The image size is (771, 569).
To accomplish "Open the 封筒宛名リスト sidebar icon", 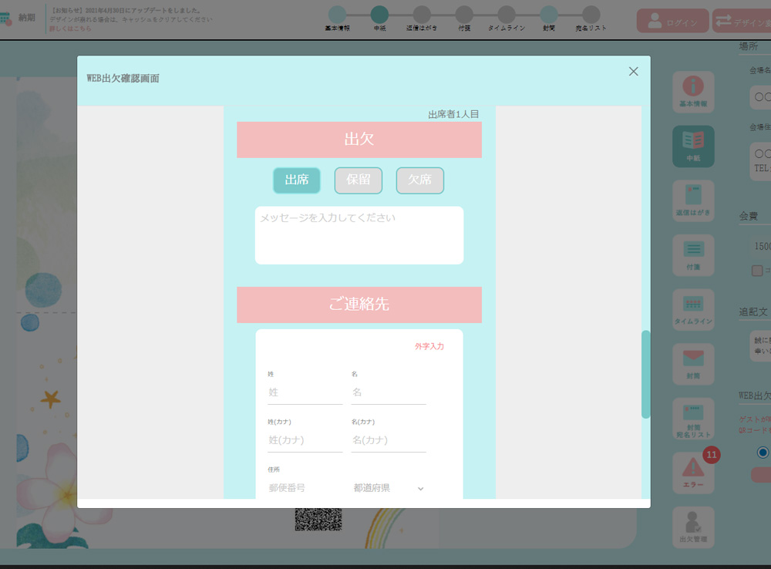I will pyautogui.click(x=693, y=419).
